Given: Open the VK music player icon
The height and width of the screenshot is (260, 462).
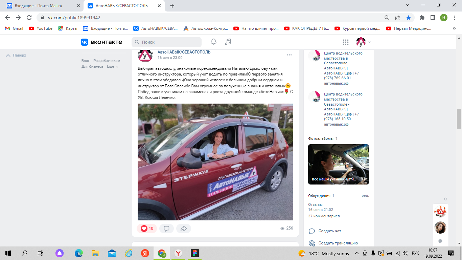Looking at the screenshot, I should [x=228, y=42].
